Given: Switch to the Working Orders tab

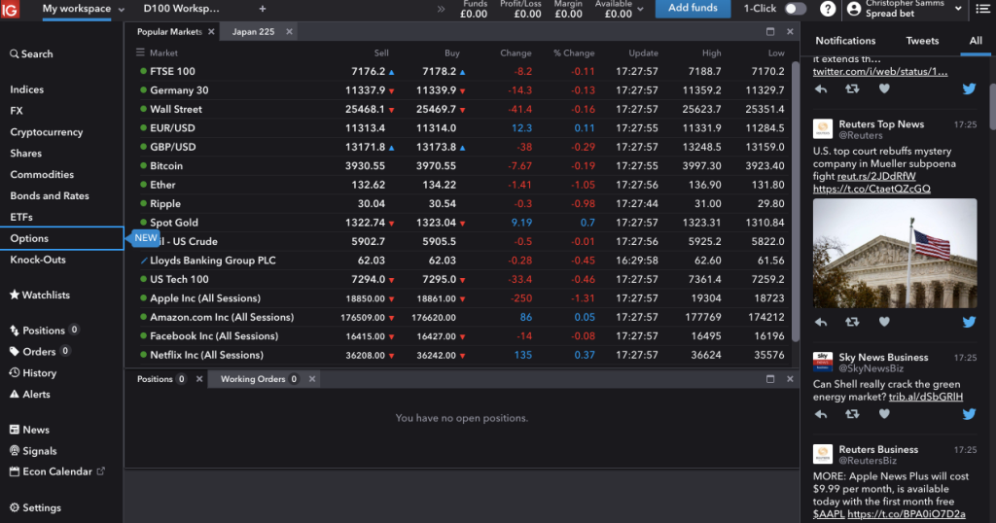Looking at the screenshot, I should pos(252,379).
